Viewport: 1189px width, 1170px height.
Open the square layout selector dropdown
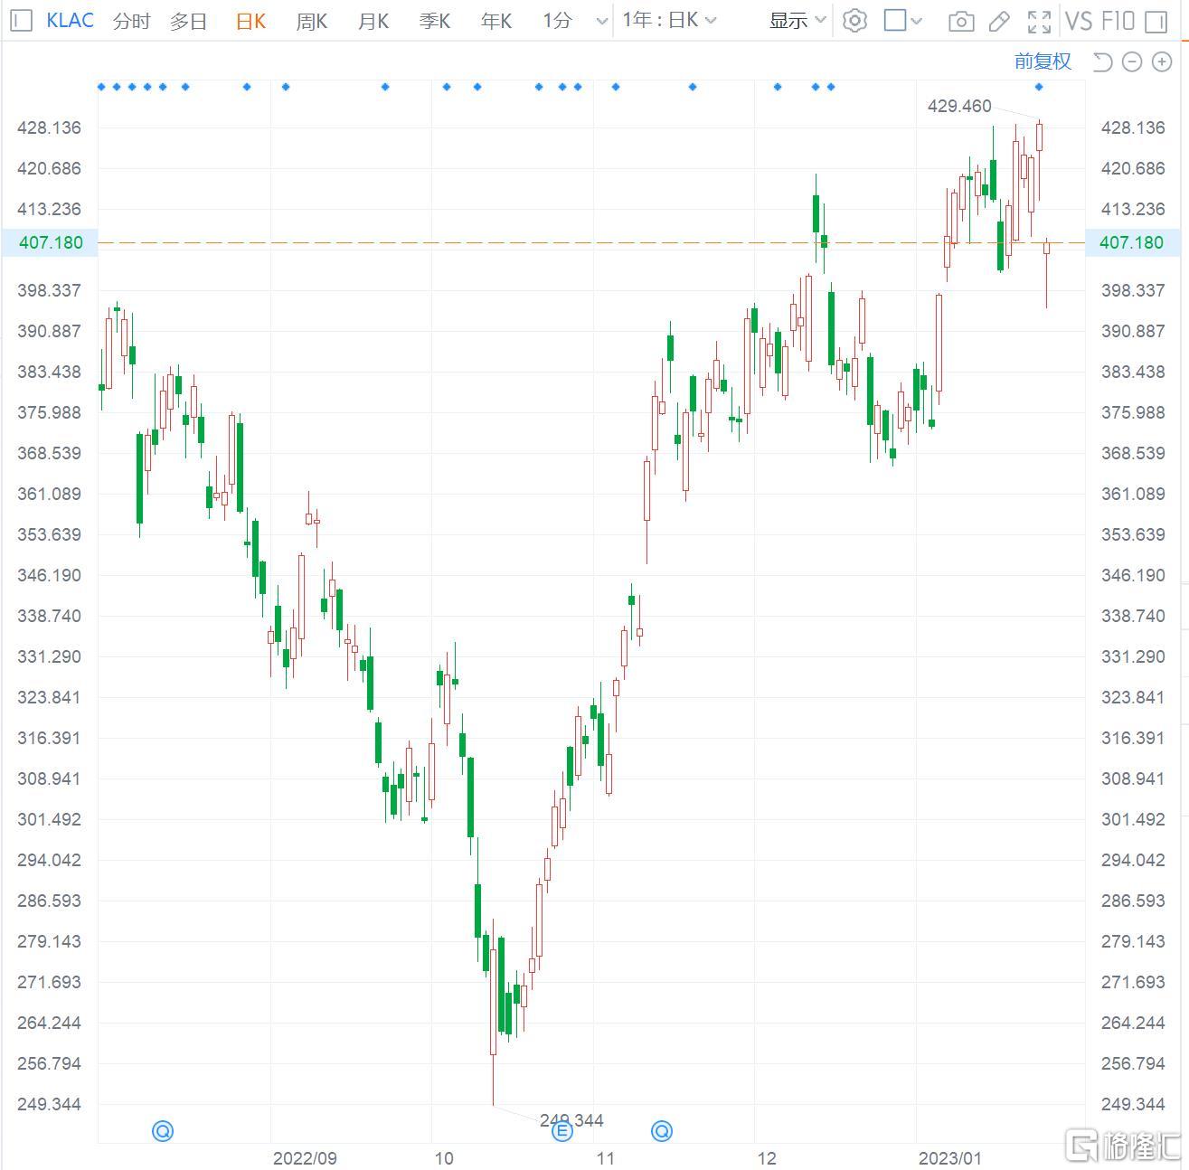[x=903, y=21]
